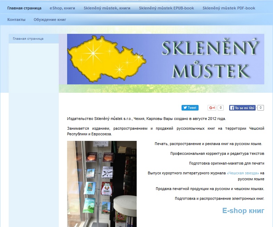273x227 pixels.
Task: Click the Facebook like count box
Action: [x=260, y=108]
